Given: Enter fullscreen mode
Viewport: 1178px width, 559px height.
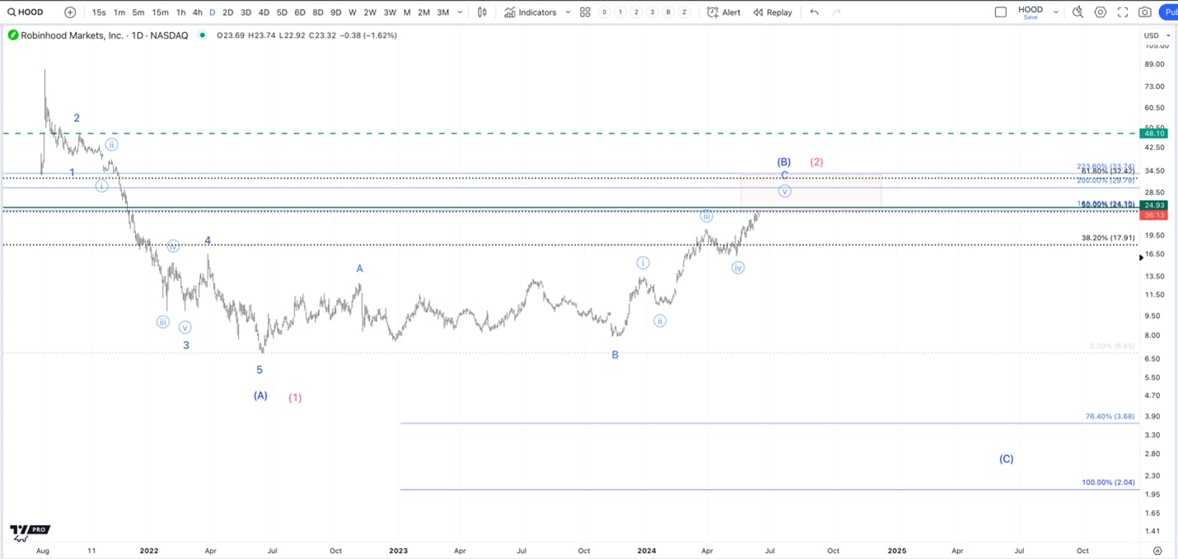Looking at the screenshot, I should point(1123,12).
